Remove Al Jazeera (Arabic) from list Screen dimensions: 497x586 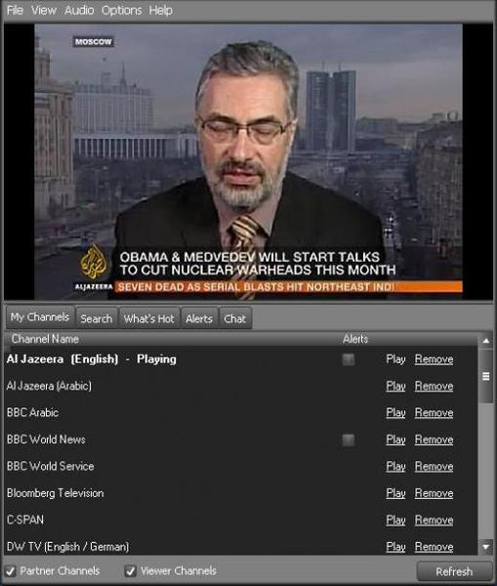tap(434, 386)
